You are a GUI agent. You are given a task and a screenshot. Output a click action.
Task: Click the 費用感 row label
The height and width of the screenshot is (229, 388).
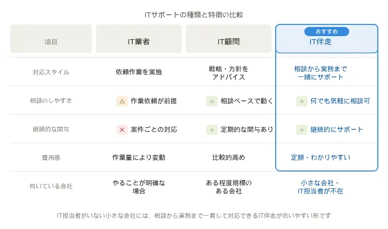click(x=51, y=158)
